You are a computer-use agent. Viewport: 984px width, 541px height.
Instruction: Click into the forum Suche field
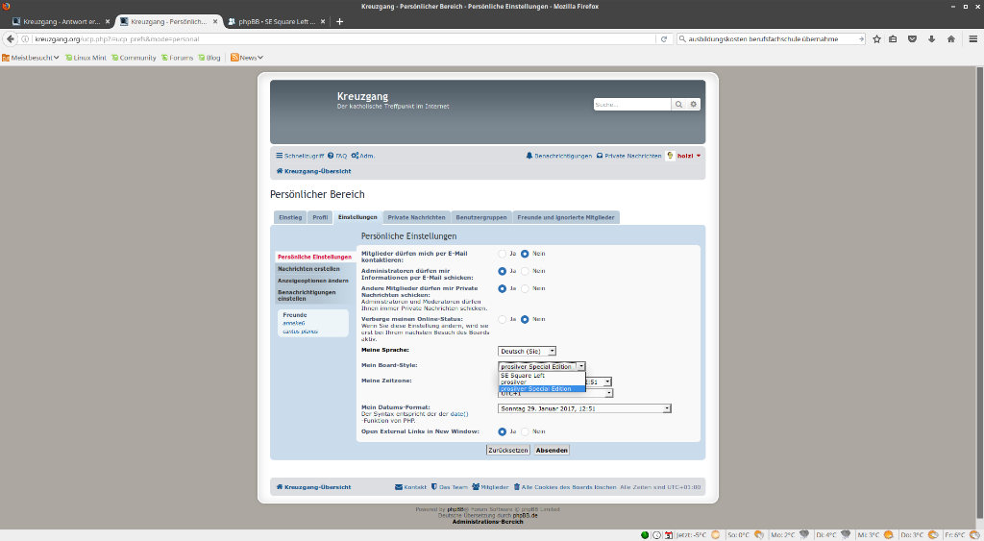631,104
